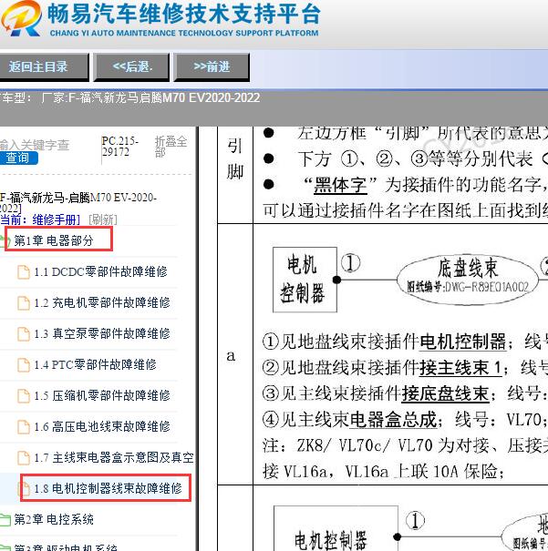The height and width of the screenshot is (551, 548).
Task: Click document icon beside 1.1 DCDC
Action: click(24, 272)
